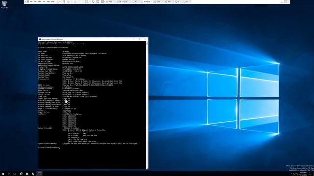Click the taskbar Search icon
The image size is (314, 176).
coord(9,174)
